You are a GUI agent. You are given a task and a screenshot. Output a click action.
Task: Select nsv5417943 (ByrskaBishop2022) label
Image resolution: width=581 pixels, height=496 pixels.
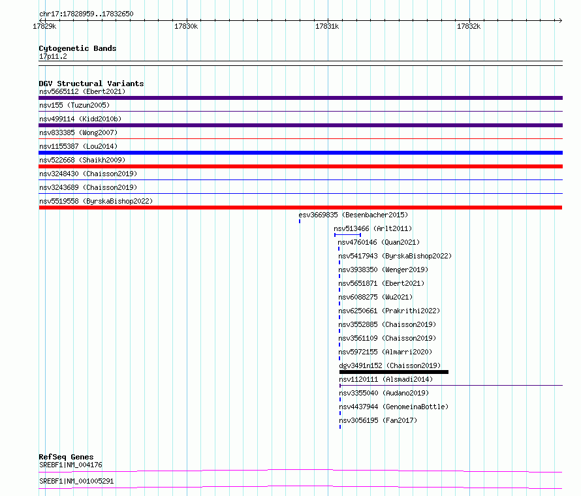395,256
